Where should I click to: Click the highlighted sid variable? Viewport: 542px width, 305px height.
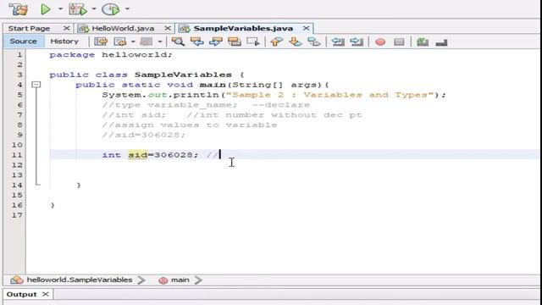[x=137, y=155]
